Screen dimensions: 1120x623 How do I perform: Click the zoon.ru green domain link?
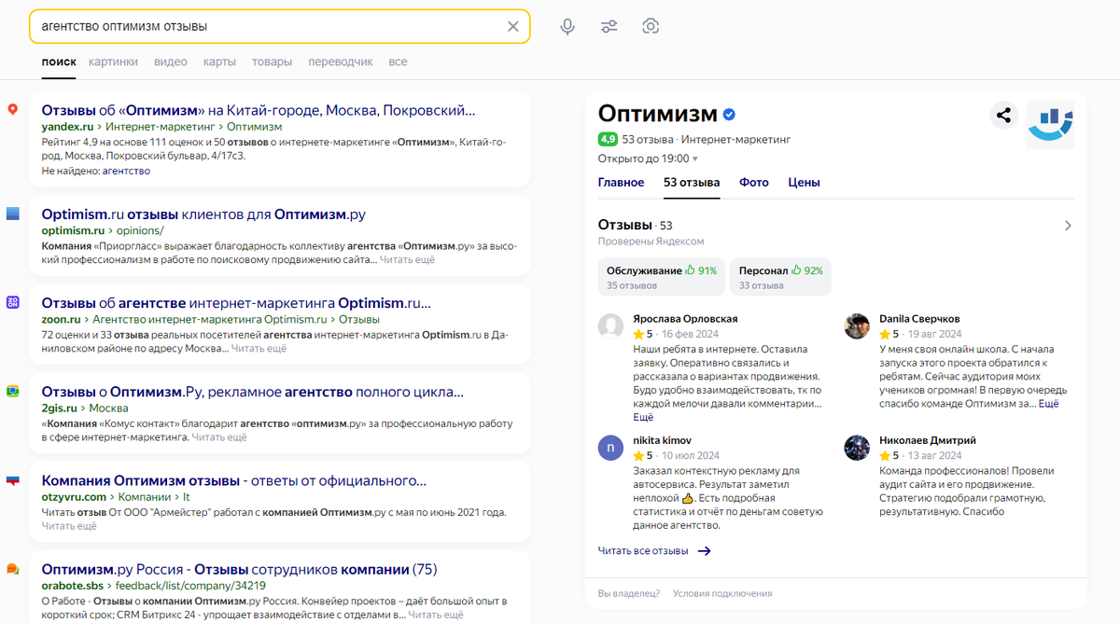[61, 319]
